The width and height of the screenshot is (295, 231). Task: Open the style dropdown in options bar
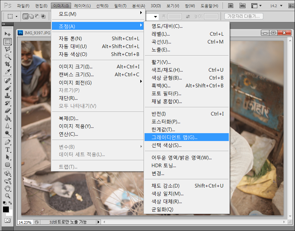pyautogui.click(x=155, y=17)
